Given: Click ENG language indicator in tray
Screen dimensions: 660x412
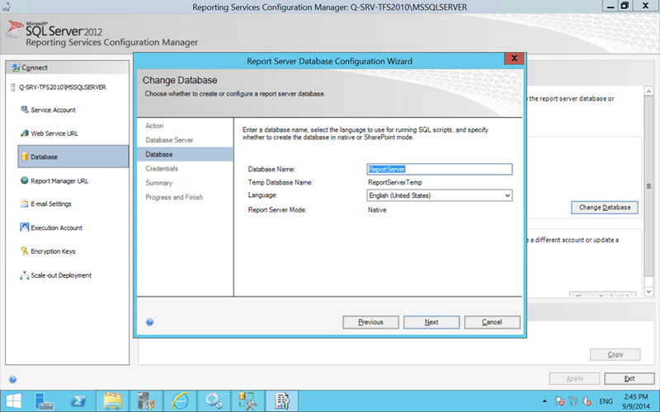Looking at the screenshot, I should click(x=606, y=401).
